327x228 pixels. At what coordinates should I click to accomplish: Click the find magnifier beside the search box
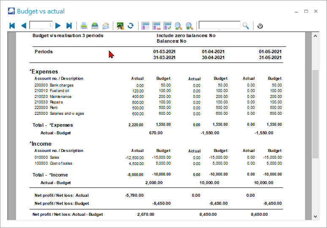[246, 26]
